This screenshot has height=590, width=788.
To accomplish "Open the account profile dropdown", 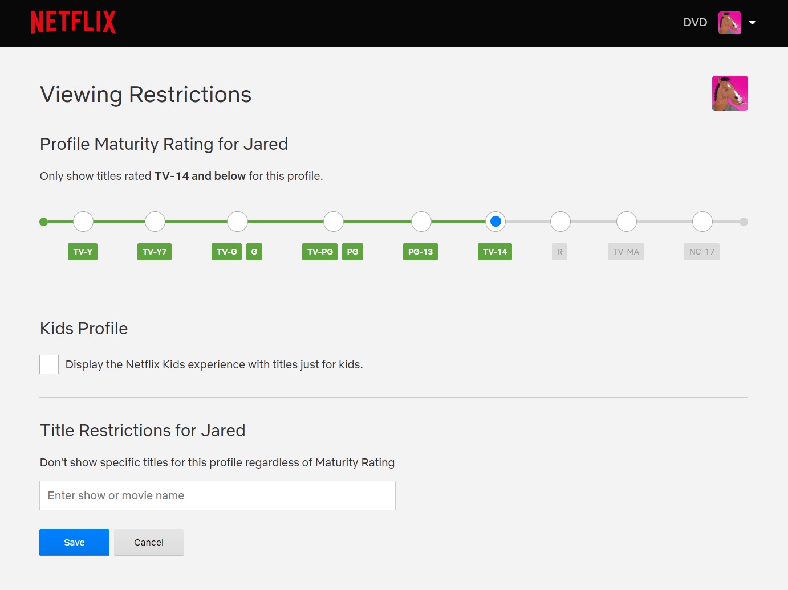I will pyautogui.click(x=753, y=22).
